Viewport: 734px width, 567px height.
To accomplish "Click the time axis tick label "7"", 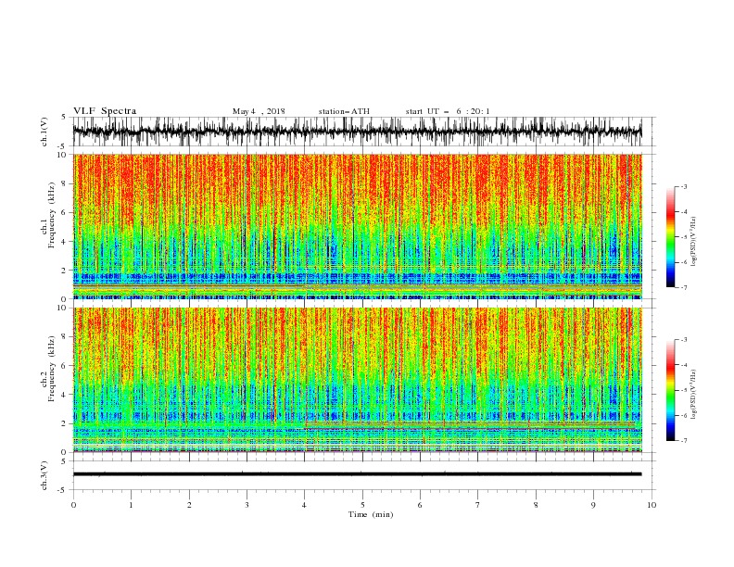I will coord(478,505).
